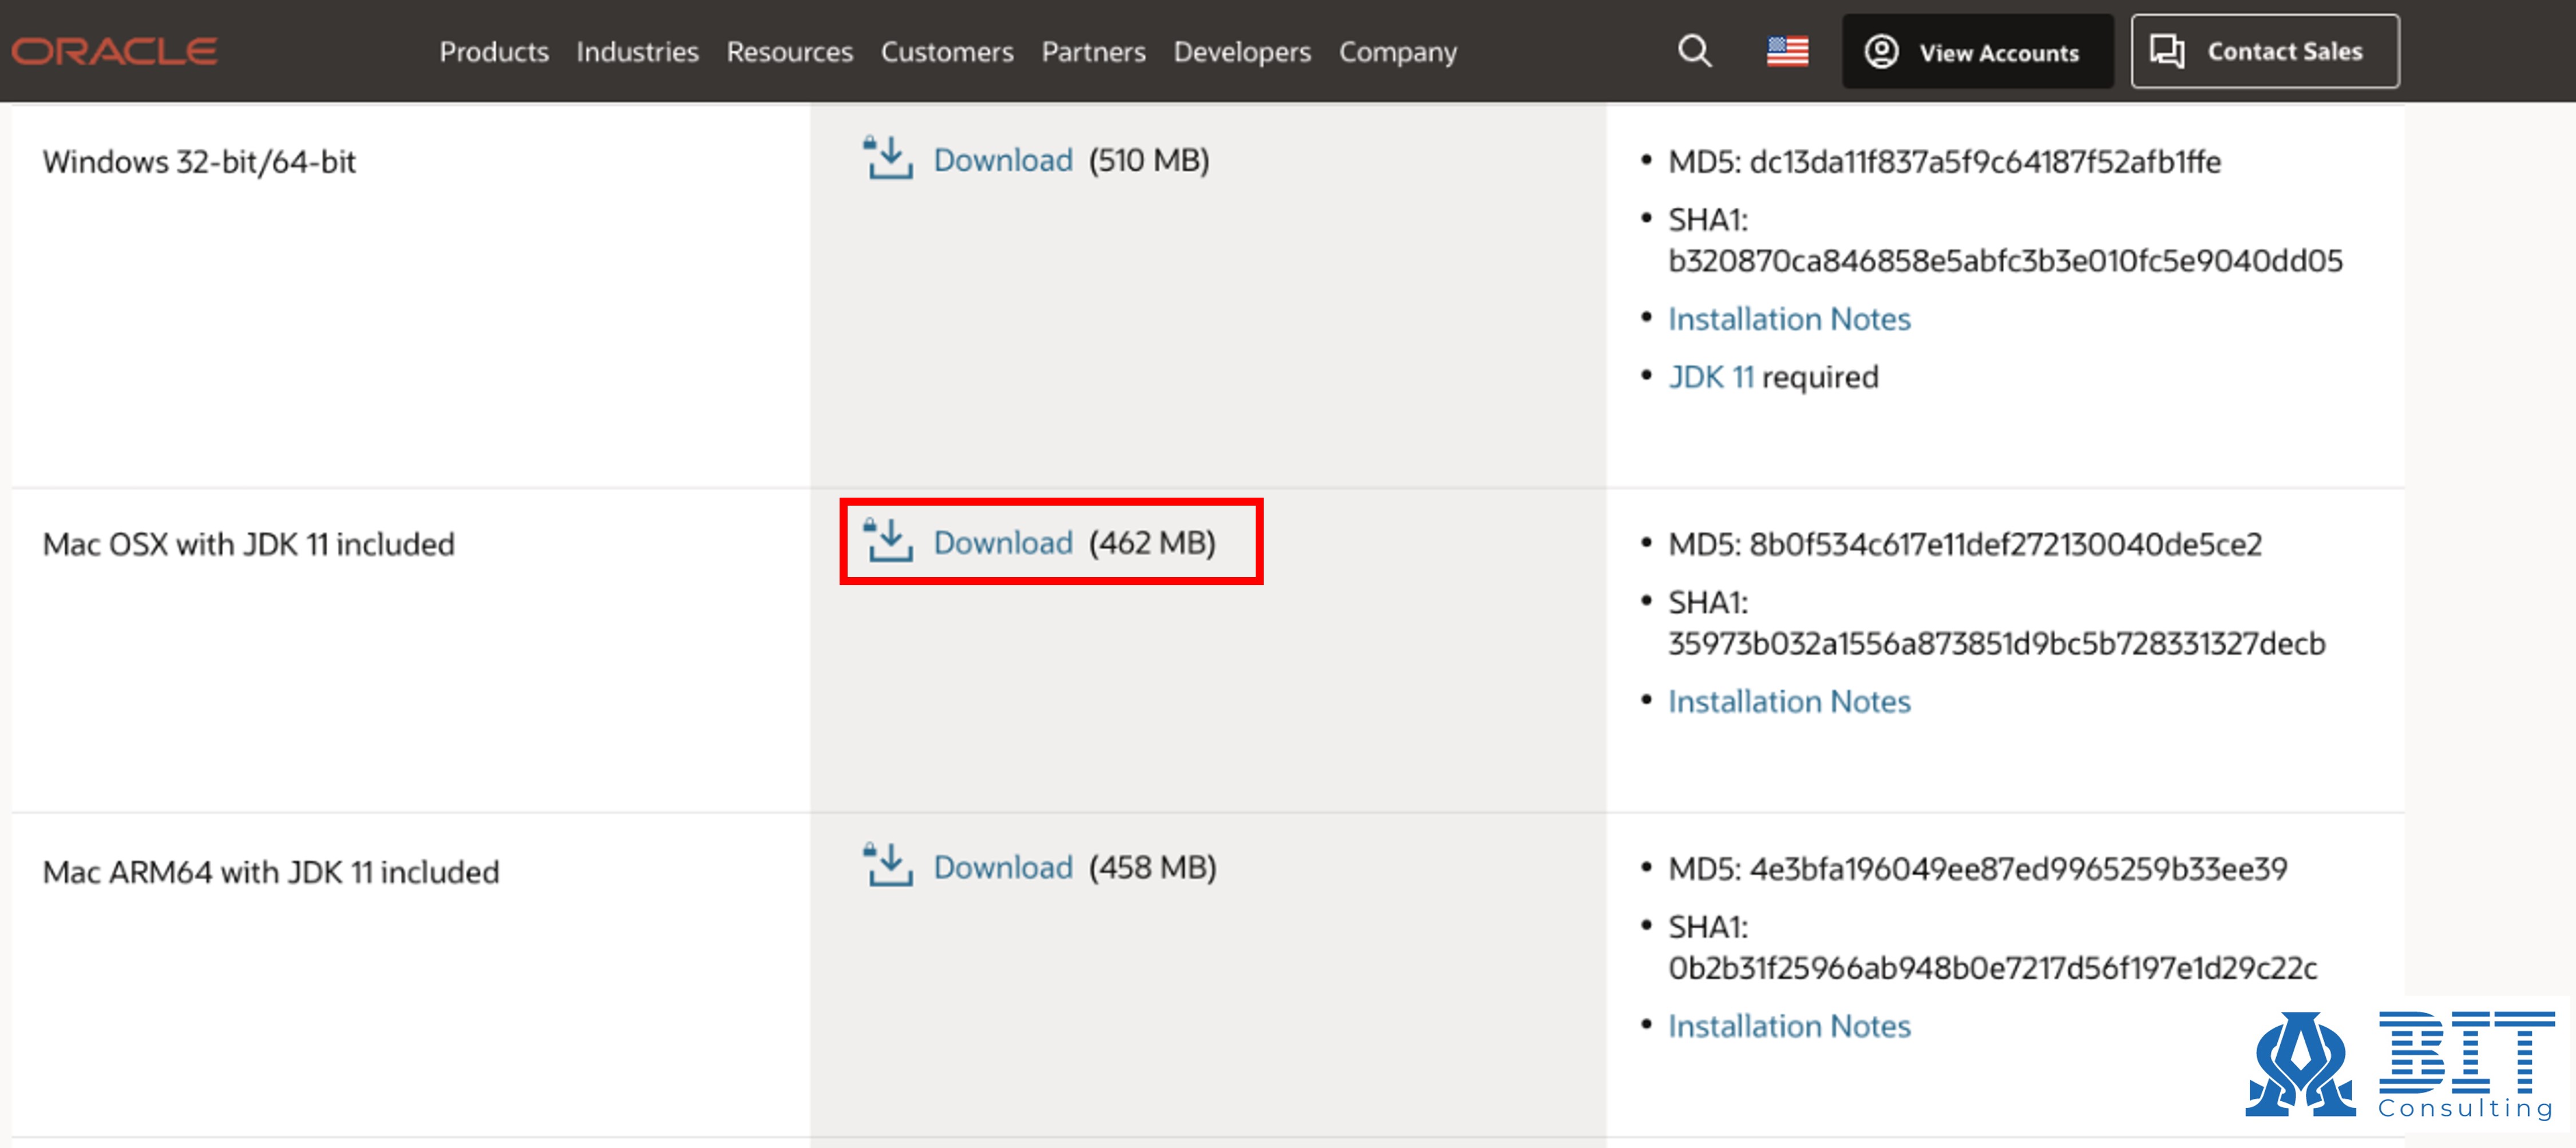The height and width of the screenshot is (1148, 2576).
Task: Open Installation Notes for Mac OSX
Action: pos(1789,701)
